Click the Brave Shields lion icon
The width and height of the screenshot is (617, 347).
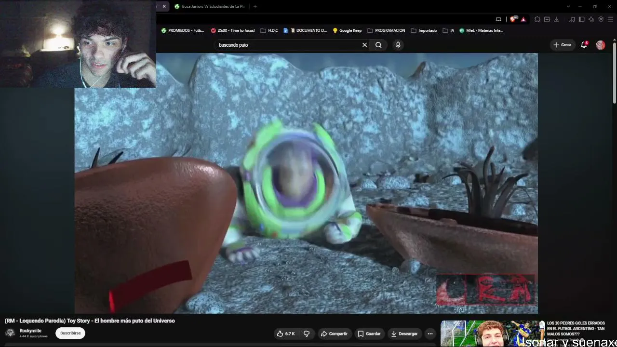pos(513,19)
